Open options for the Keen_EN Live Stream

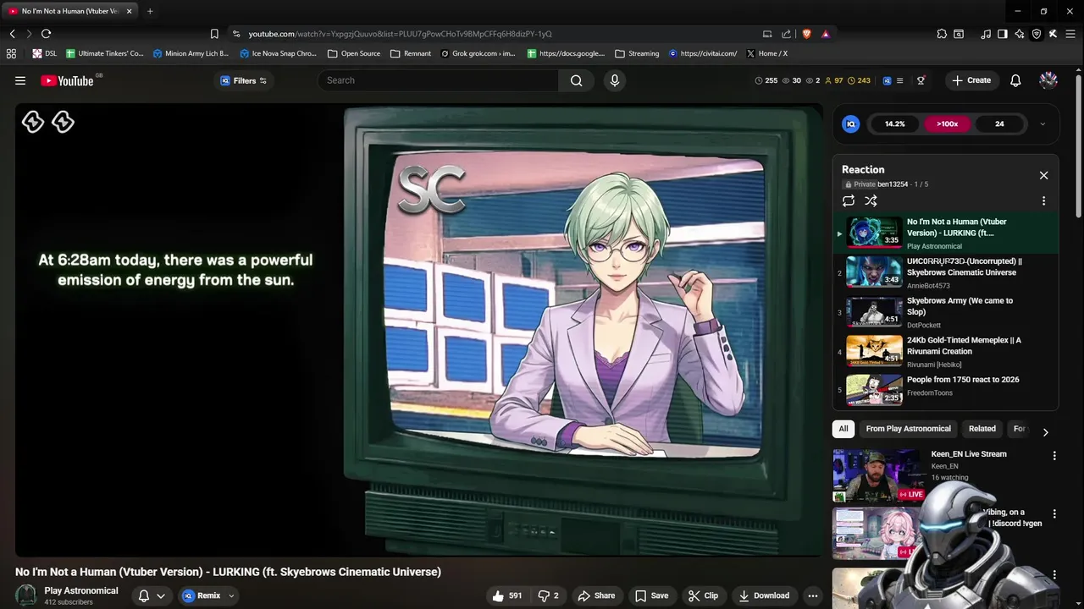[x=1054, y=456]
